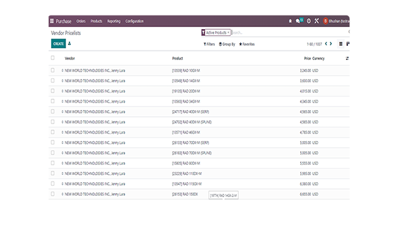The height and width of the screenshot is (243, 398).
Task: Click the 1-80 / 1007 pager counter
Action: tap(314, 44)
